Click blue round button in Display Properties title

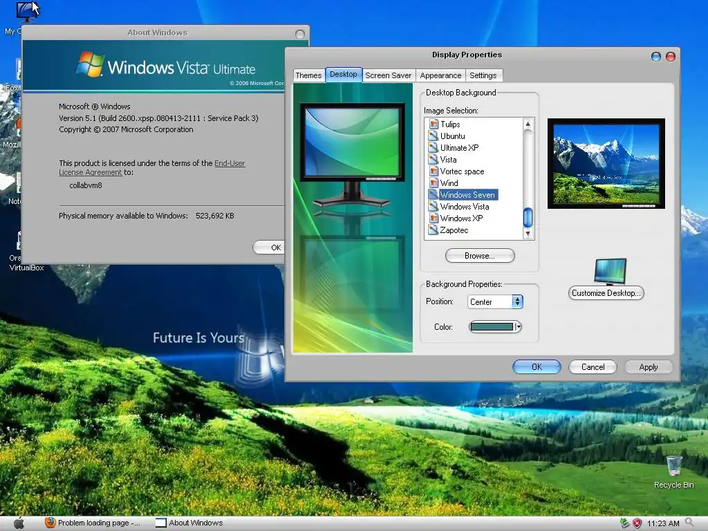point(656,57)
